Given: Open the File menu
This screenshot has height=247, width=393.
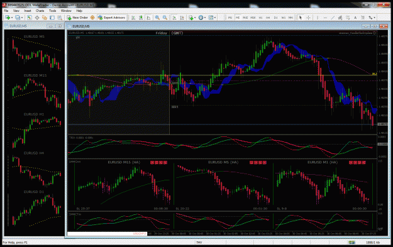Looking at the screenshot, I should click(6, 11).
